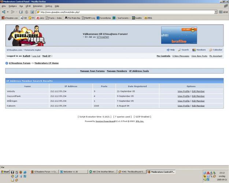
Task: Open the Bokmärken menu
Action: click(x=37, y=6)
